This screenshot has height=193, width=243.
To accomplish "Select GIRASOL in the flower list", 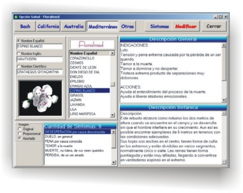I will pos(90,95).
